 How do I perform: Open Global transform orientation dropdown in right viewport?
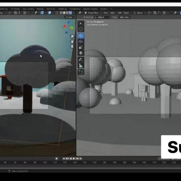(140, 13)
